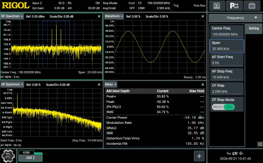Close the AF Spectrum window
The height and width of the screenshot is (163, 263).
pos(99,85)
